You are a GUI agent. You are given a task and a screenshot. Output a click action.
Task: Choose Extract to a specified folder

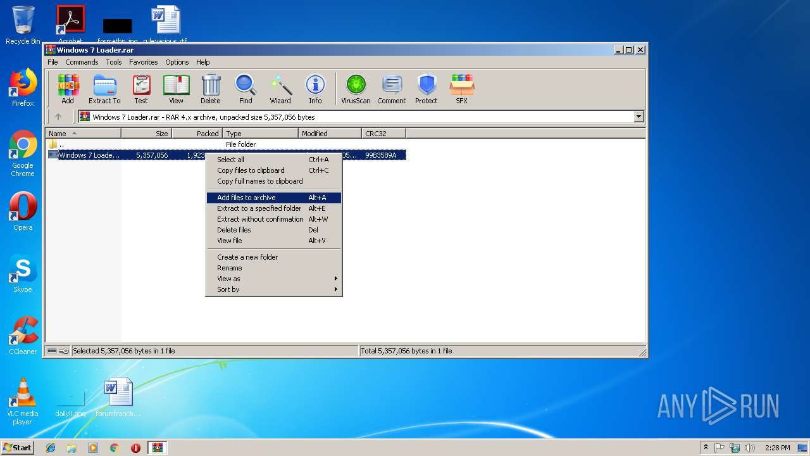tap(274, 208)
